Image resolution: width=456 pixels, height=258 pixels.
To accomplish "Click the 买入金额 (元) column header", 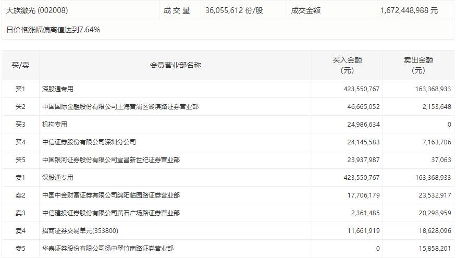I will click(x=347, y=65).
